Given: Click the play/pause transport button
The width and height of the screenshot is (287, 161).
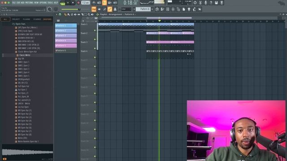Looking at the screenshot, I should pos(68,3).
